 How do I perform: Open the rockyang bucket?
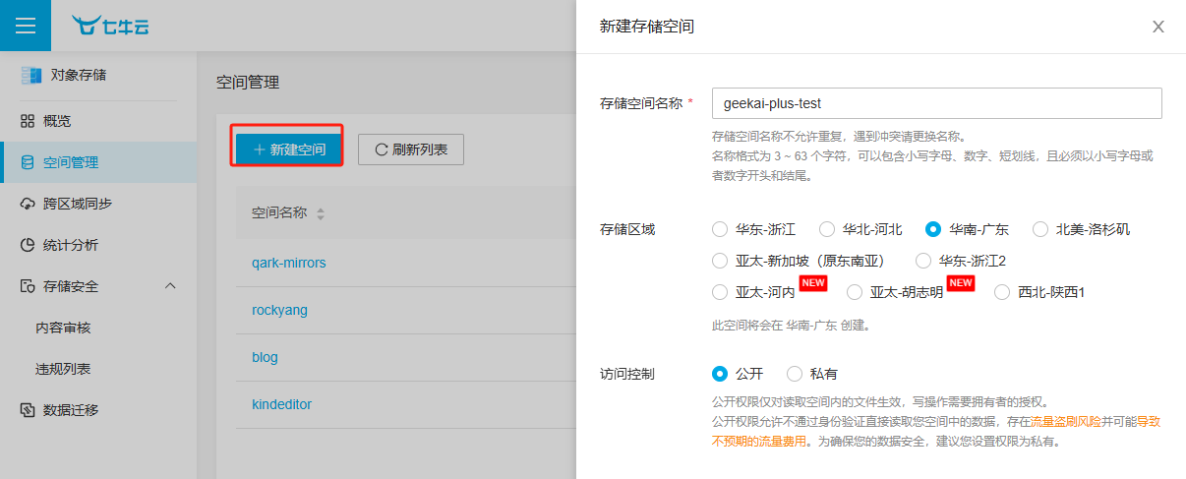279,310
